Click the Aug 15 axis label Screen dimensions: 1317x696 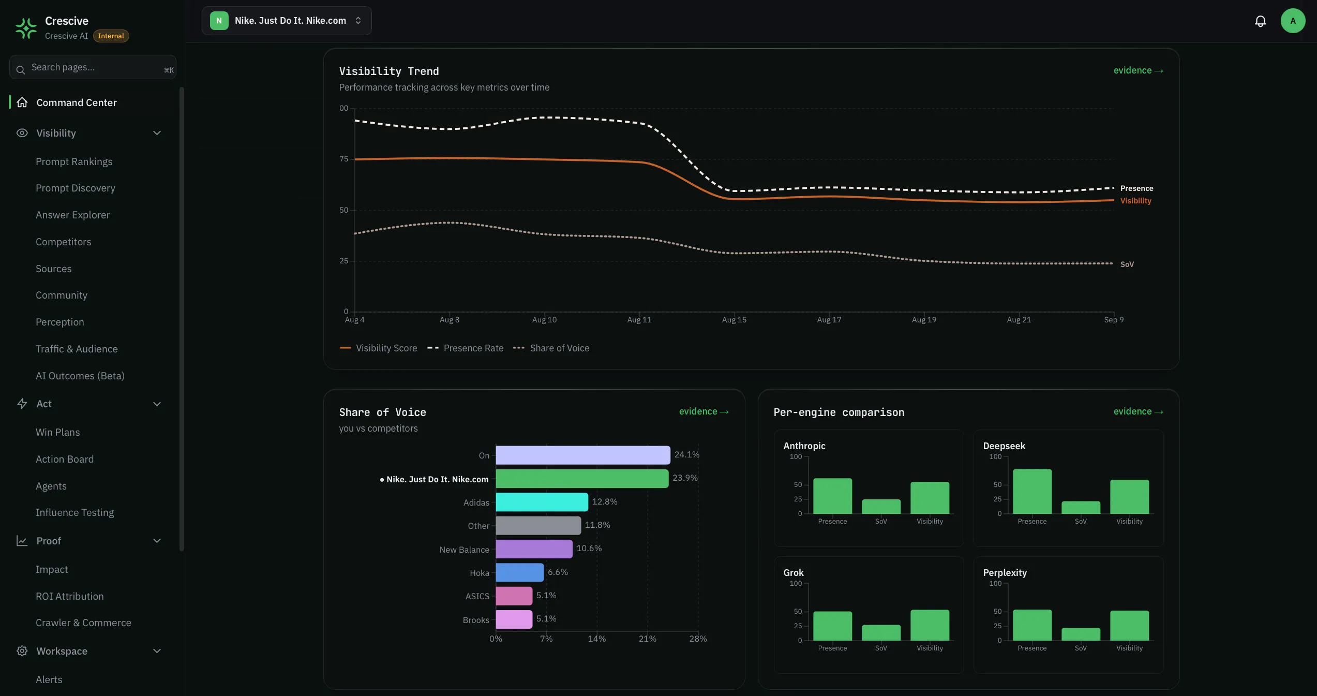point(734,320)
